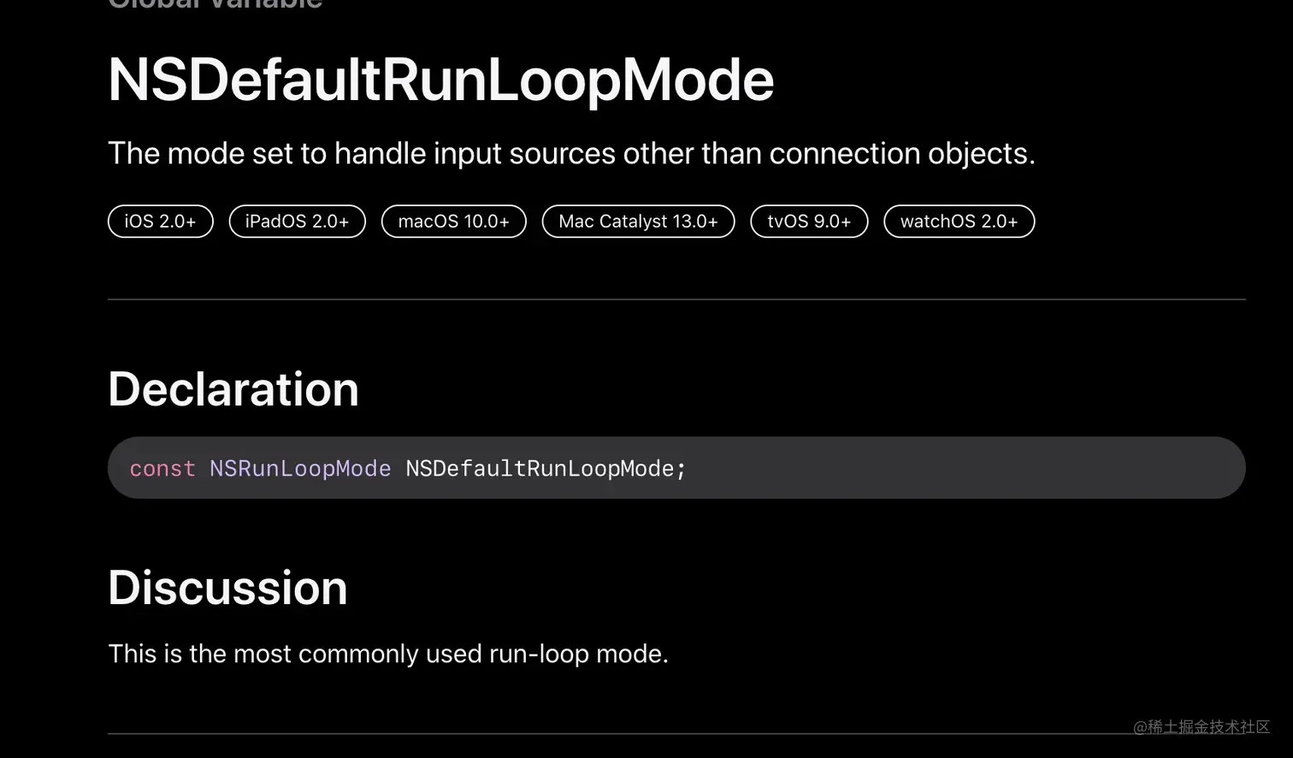
Task: Click the most commonly used run-loop sentence
Action: [388, 654]
